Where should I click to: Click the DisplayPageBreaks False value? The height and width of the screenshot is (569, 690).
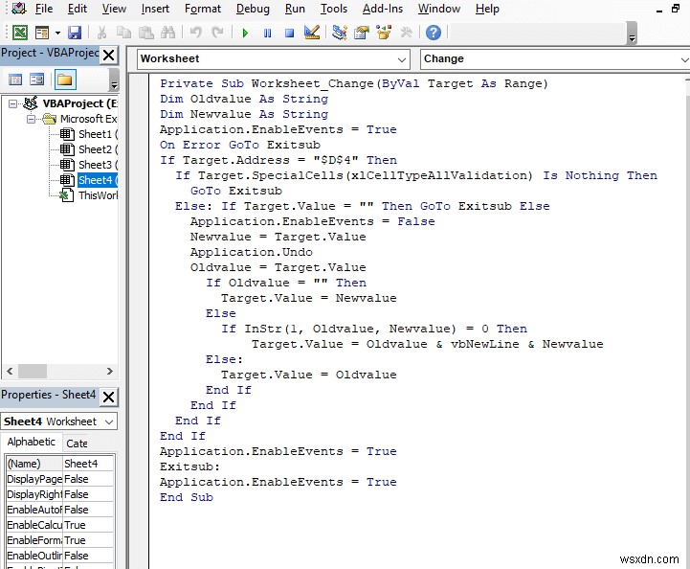pos(88,479)
